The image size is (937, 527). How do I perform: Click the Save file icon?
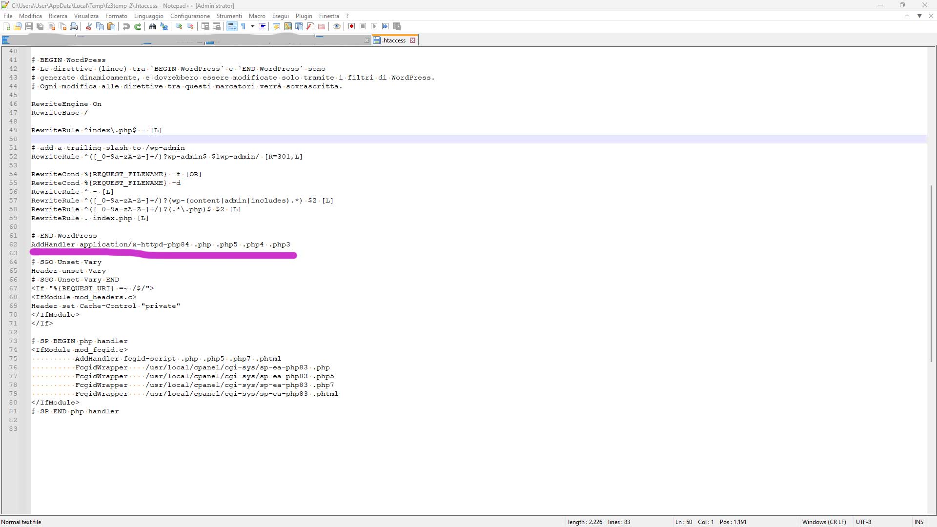[29, 26]
